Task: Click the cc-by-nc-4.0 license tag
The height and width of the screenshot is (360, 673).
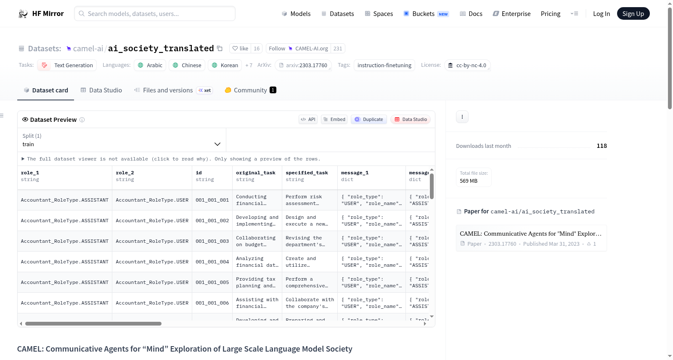Action: [467, 65]
